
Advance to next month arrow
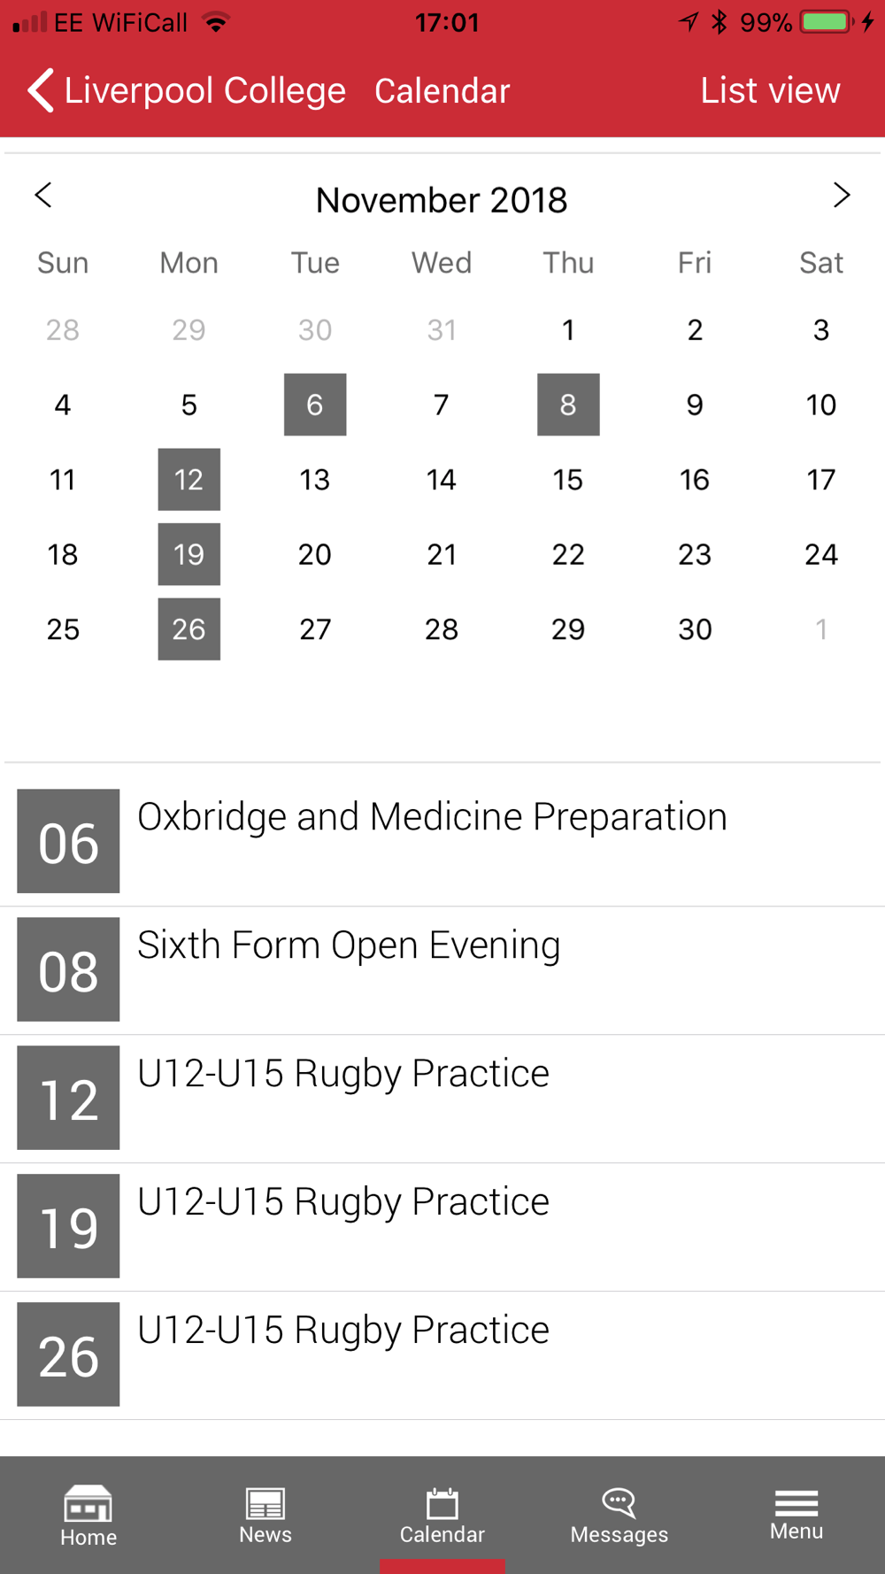pos(841,196)
